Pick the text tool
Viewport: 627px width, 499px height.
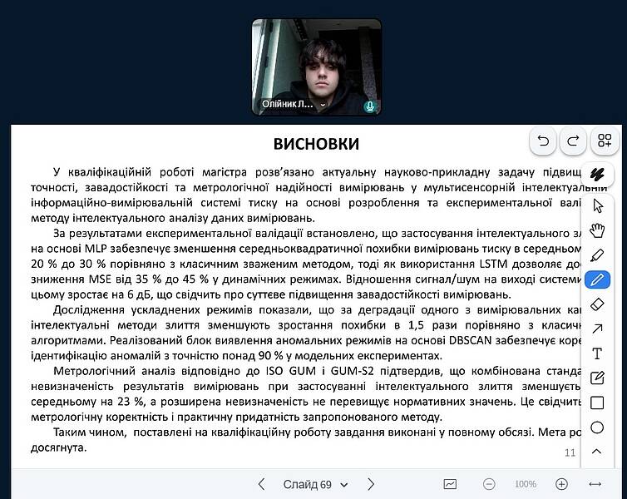coord(596,353)
